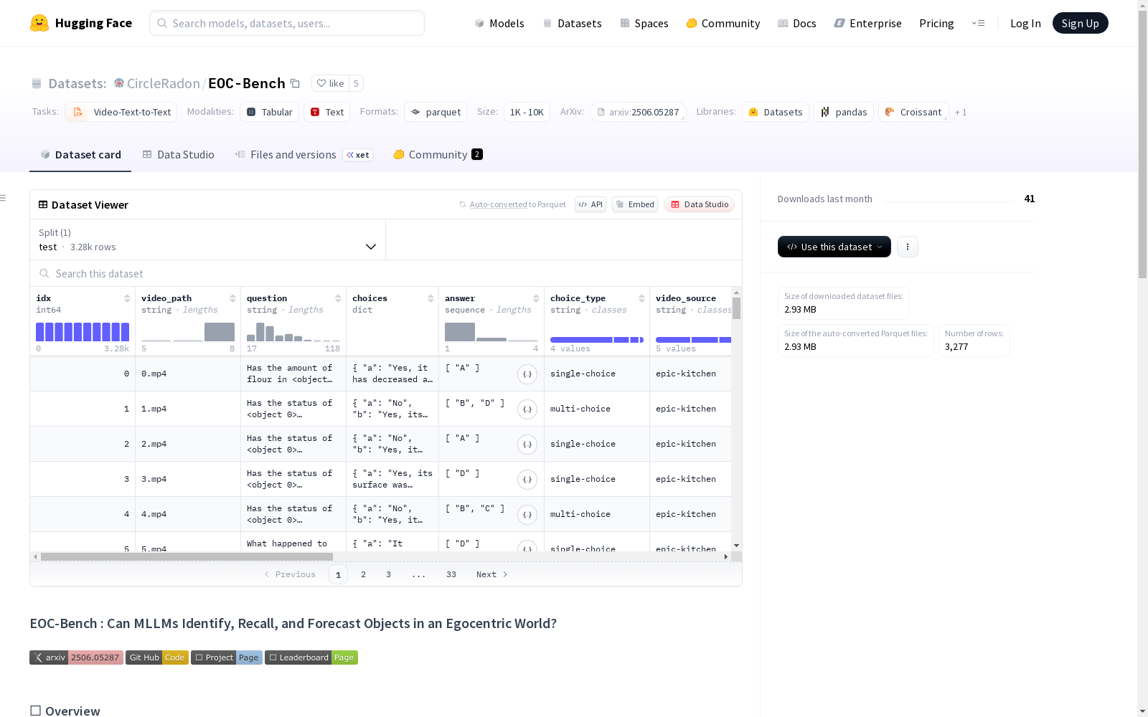Select the 1K - 10K size tag
1148x717 pixels.
(527, 112)
